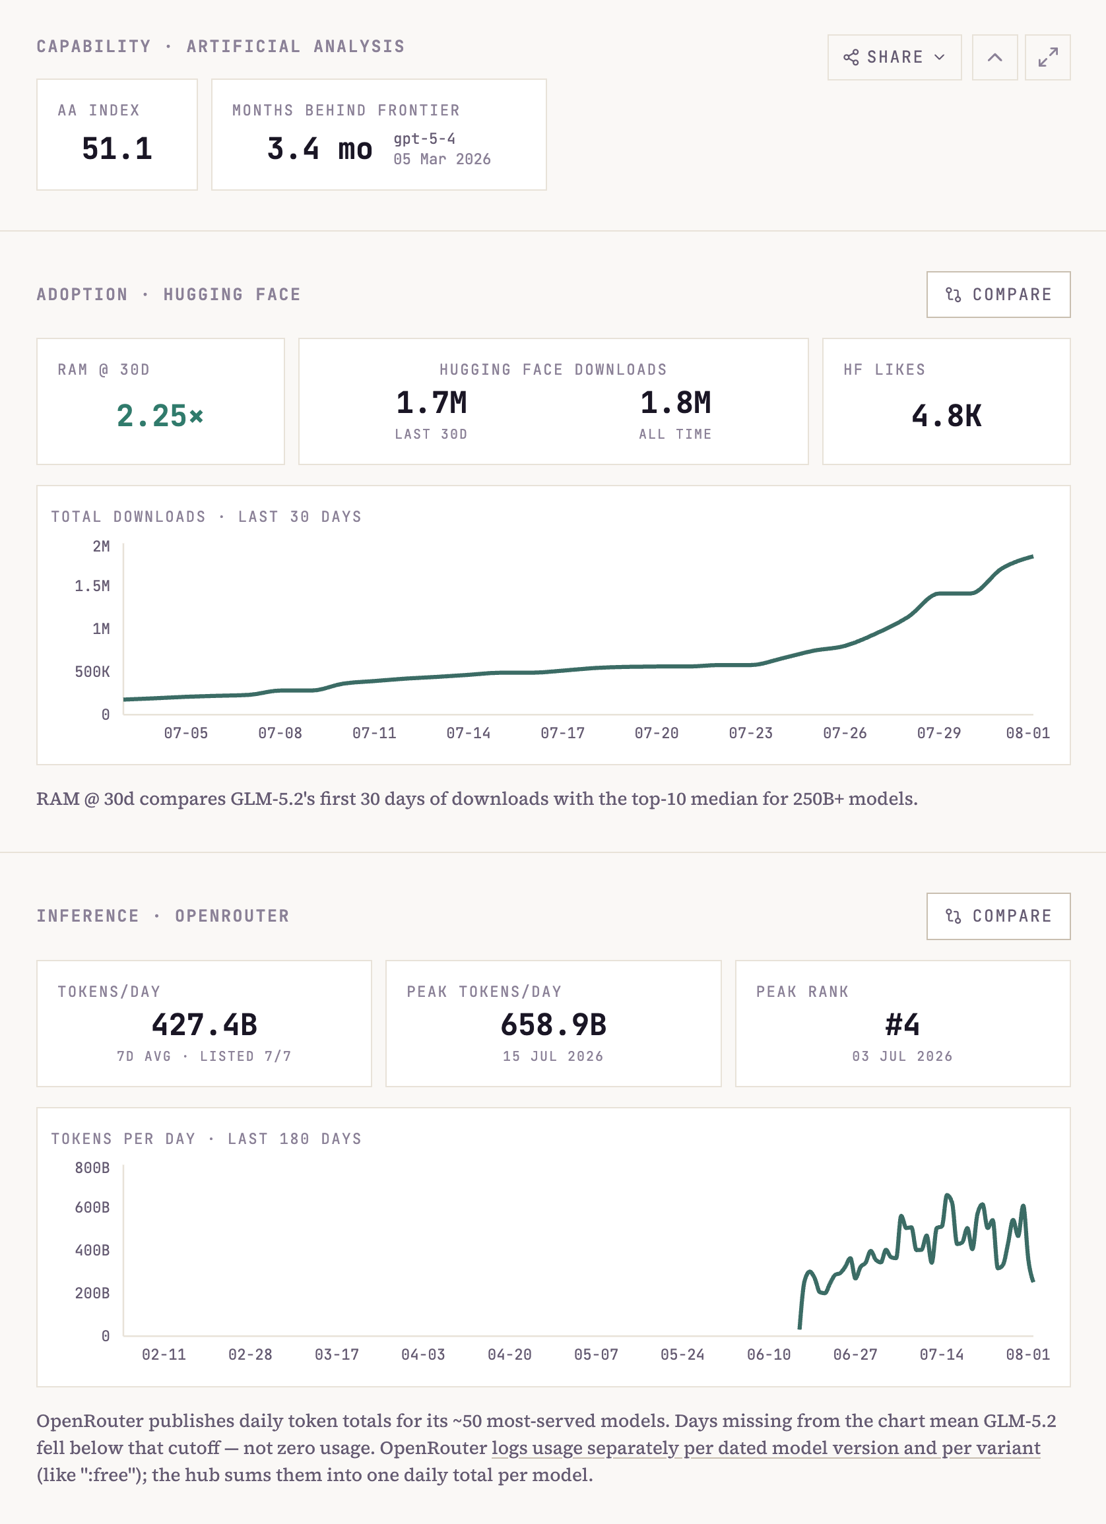Click the Last 30D downloads value 1.7M

pyautogui.click(x=432, y=402)
